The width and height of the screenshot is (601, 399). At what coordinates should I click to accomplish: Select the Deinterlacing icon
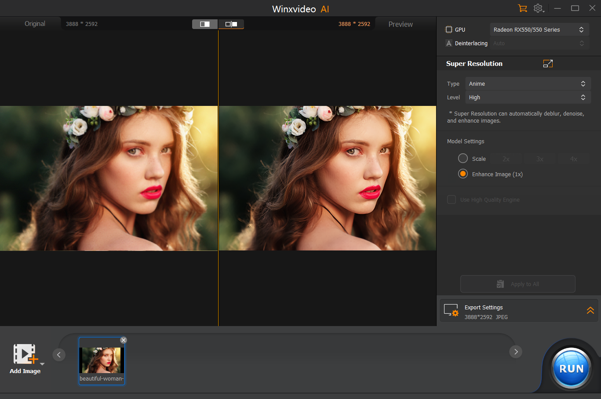[x=449, y=43]
